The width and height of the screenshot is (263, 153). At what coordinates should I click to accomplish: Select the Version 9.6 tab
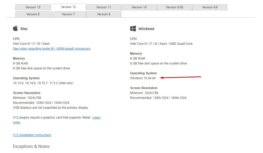(x=210, y=7)
